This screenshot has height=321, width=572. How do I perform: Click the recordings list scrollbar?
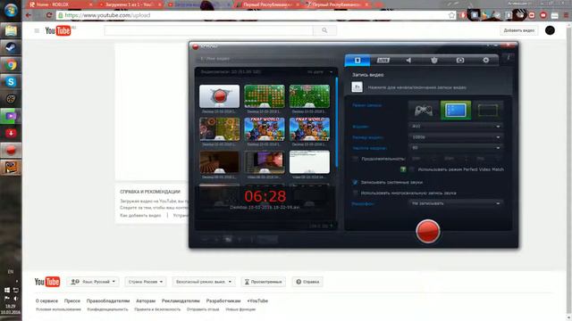click(336, 122)
